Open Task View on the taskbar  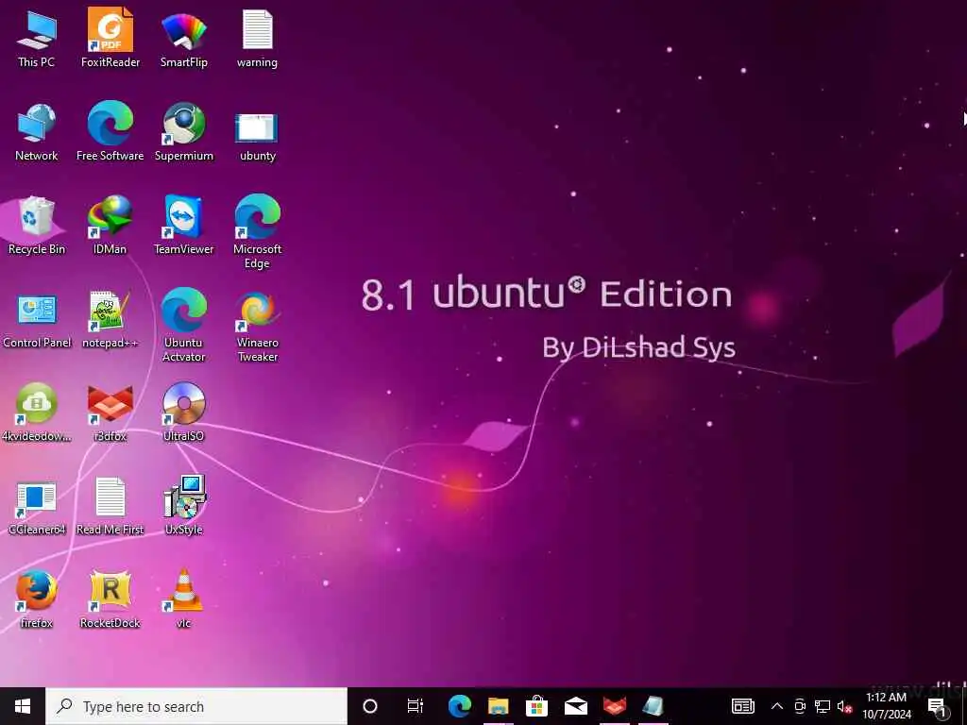pos(416,706)
